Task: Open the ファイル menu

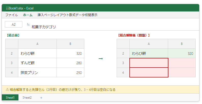Action: pos(11,15)
